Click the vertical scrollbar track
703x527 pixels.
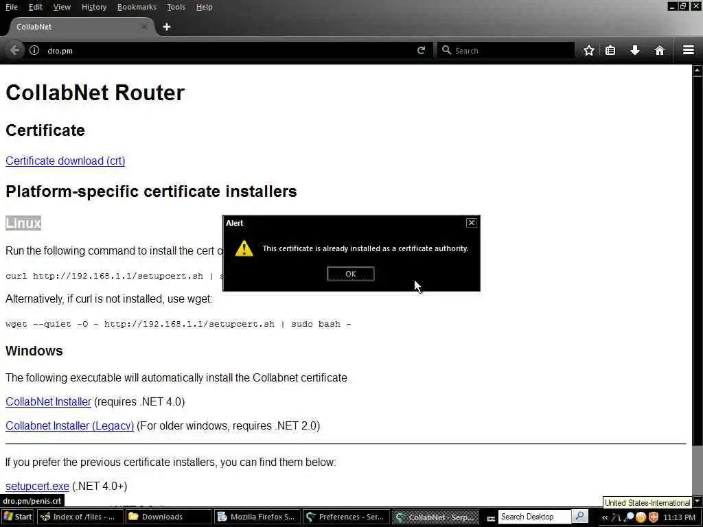pyautogui.click(x=698, y=287)
